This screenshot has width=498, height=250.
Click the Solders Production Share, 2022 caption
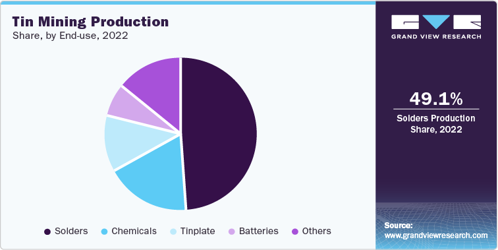(x=436, y=124)
